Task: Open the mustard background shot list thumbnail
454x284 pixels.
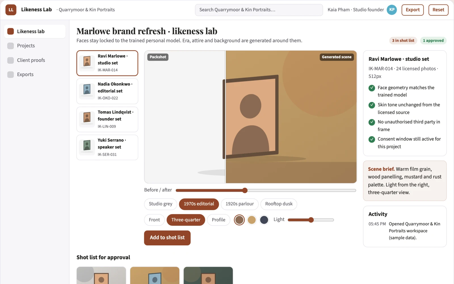Action: pyautogui.click(x=155, y=275)
